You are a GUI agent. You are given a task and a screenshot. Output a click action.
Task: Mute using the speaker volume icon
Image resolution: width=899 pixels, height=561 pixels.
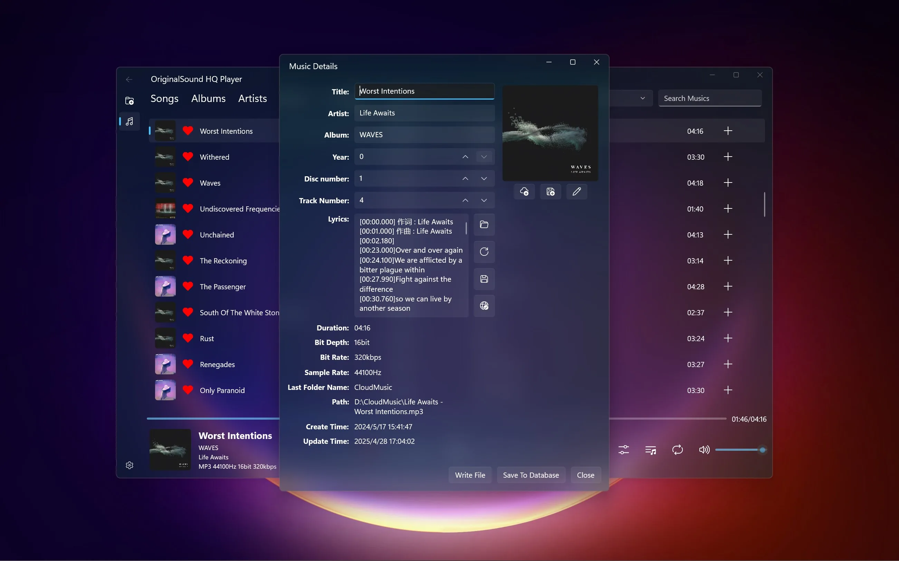click(x=704, y=450)
